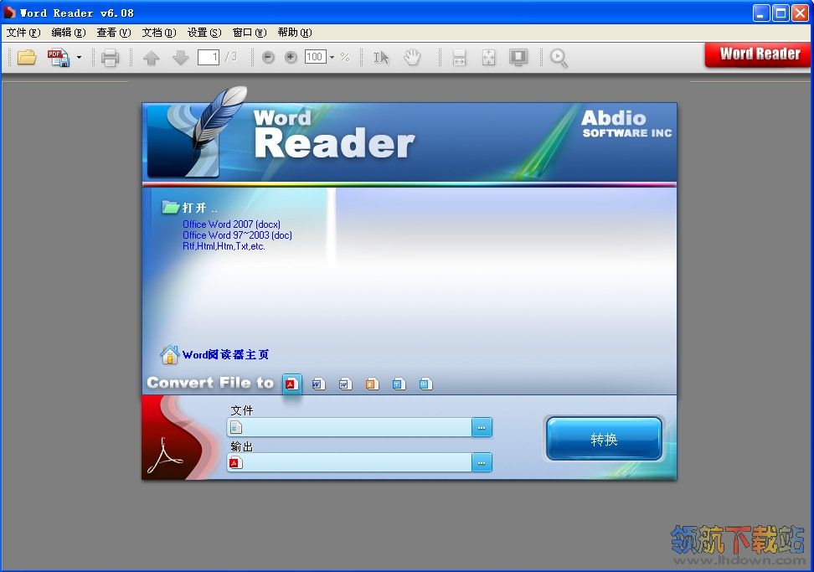This screenshot has height=572, width=814.
Task: Minimize the Word Reader window
Action: [x=761, y=13]
